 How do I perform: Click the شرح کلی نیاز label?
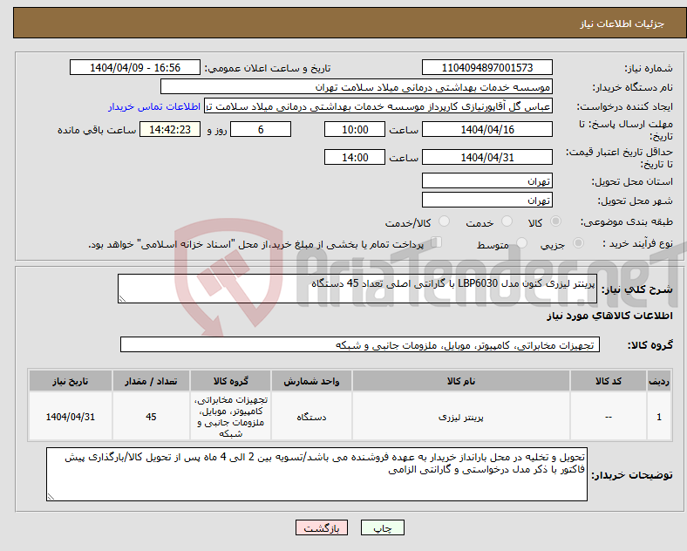pos(636,289)
